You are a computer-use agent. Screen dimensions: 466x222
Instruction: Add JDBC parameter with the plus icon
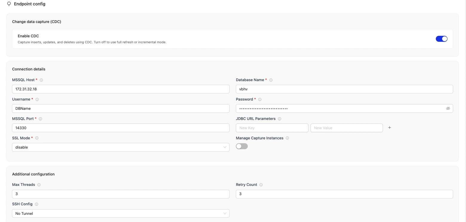[389, 128]
